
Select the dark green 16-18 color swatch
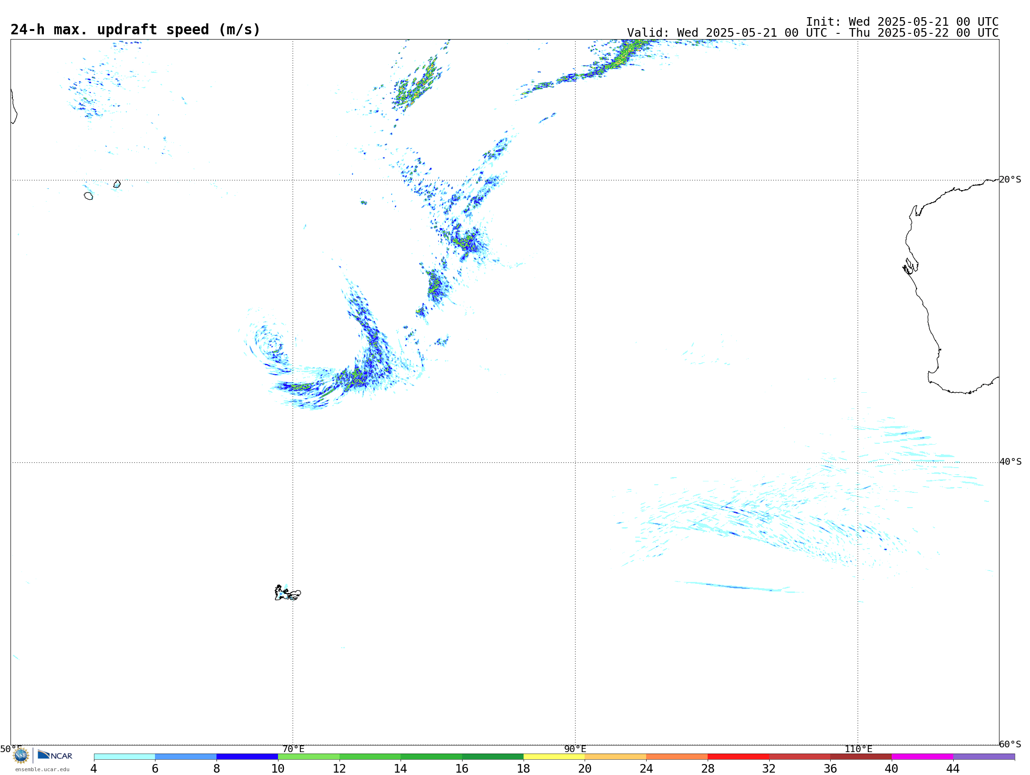click(x=493, y=757)
